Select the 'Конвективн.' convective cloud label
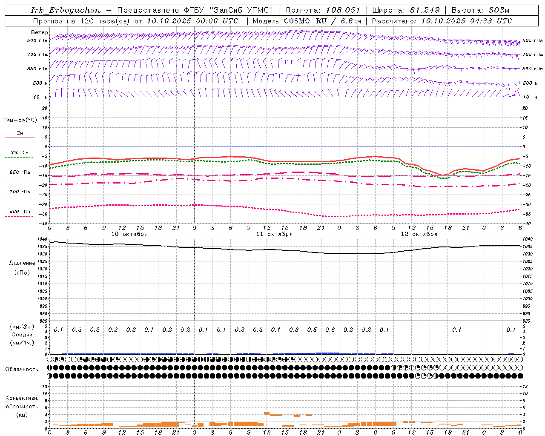Screen dimensions: 545x436 pyautogui.click(x=22, y=398)
